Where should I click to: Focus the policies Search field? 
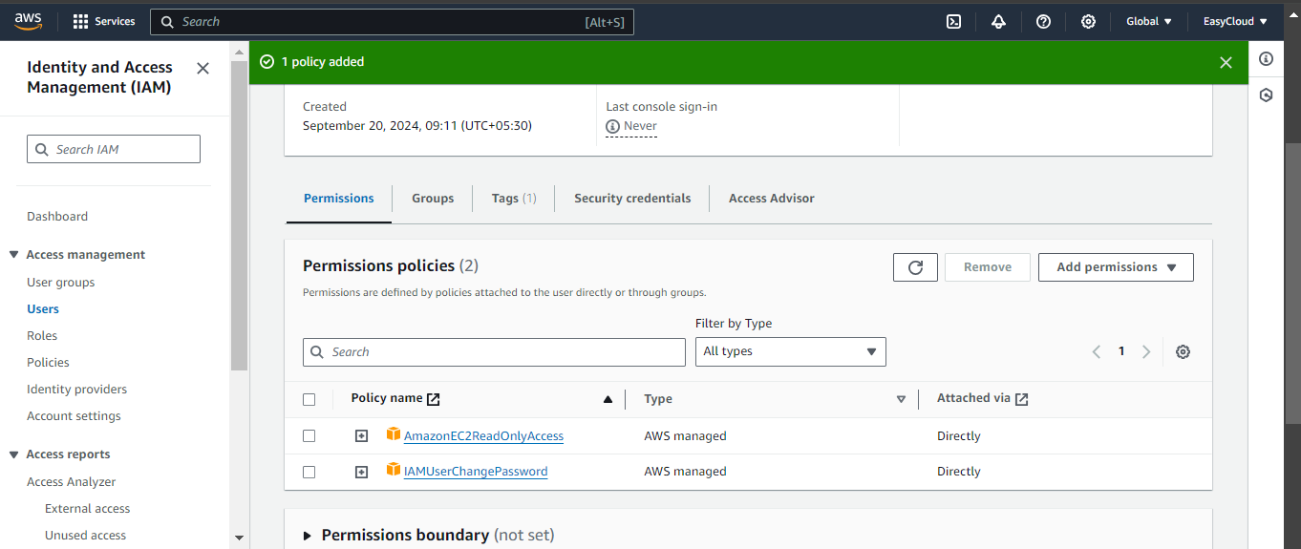pos(494,351)
